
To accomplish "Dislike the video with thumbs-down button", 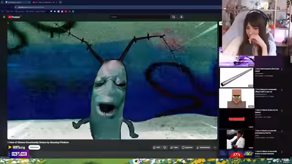I will [x=165, y=148].
